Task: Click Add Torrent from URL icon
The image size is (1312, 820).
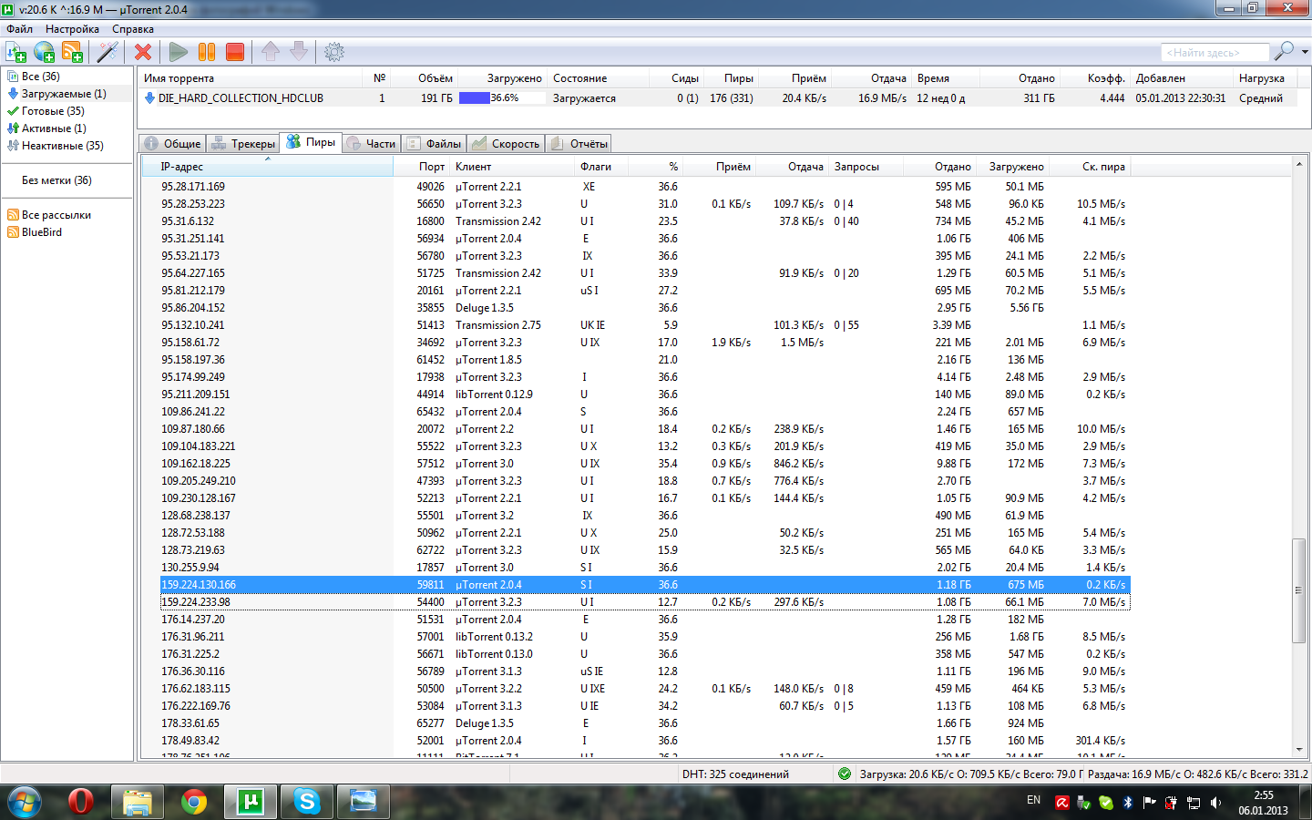Action: click(45, 52)
